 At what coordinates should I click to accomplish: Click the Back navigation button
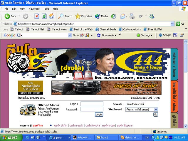(x=10, y=16)
